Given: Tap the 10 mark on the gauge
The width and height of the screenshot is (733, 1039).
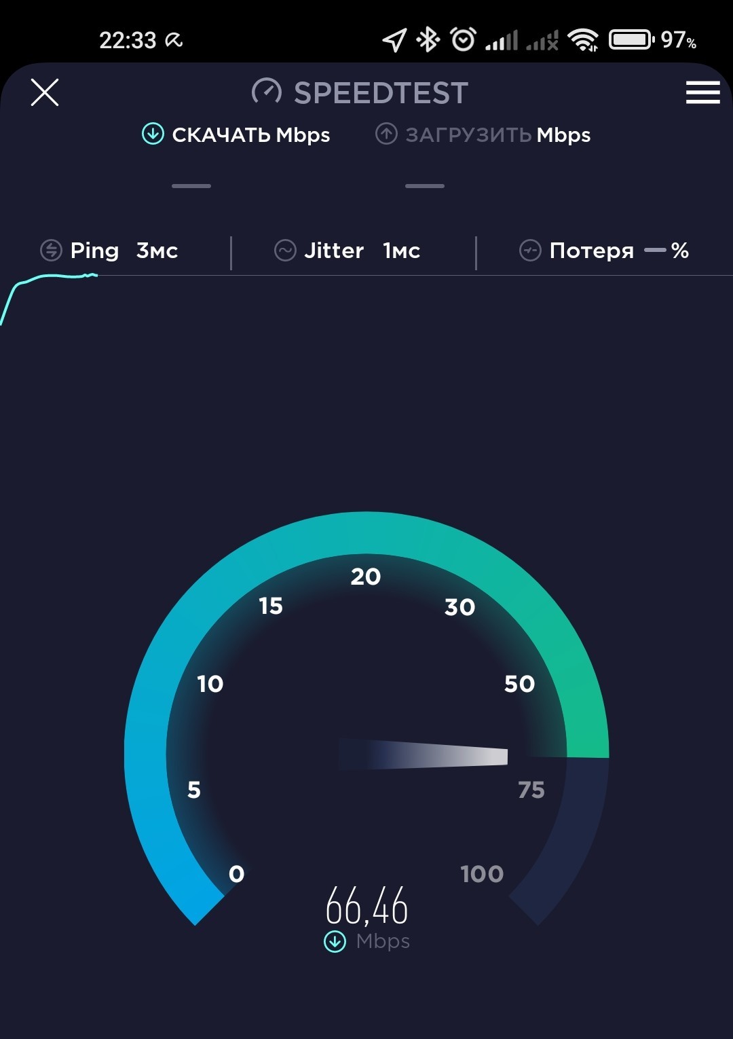Looking at the screenshot, I should pyautogui.click(x=210, y=684).
